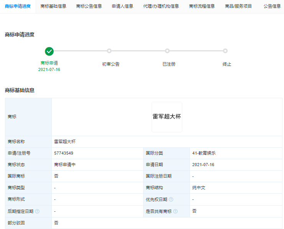284x229 pixels.
Task: Select the 代理/办理机构信息 tab
Action: pyautogui.click(x=161, y=7)
